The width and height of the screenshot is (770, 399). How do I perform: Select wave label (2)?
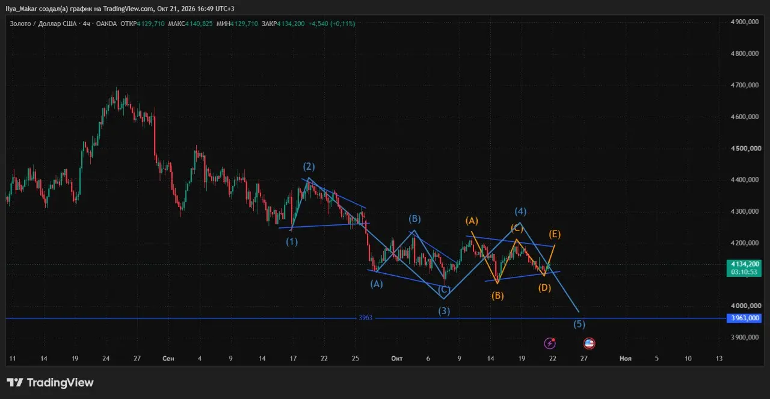pyautogui.click(x=309, y=167)
